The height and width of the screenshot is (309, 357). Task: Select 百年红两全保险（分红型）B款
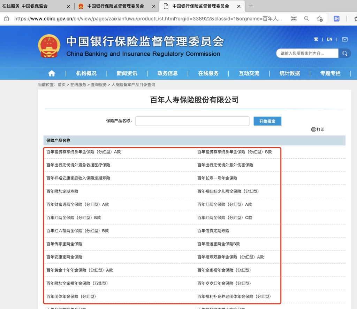click(x=74, y=218)
